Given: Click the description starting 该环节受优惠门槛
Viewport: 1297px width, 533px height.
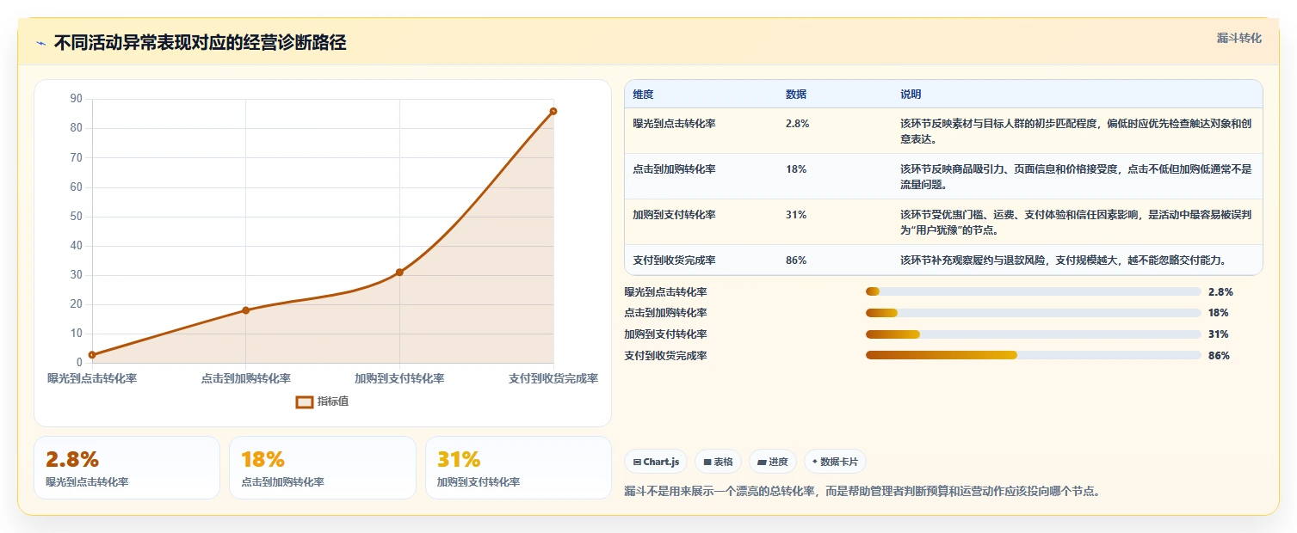Looking at the screenshot, I should click(1076, 222).
